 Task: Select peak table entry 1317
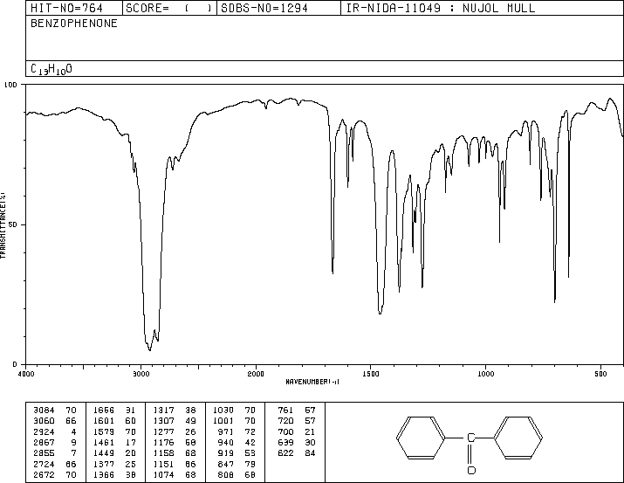click(163, 411)
